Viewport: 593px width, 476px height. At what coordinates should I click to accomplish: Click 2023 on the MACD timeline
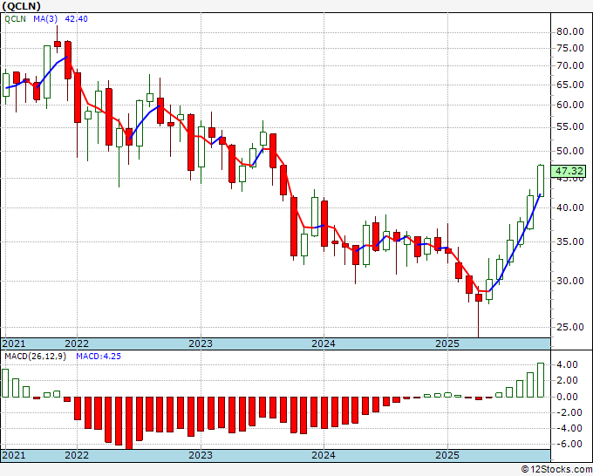click(201, 455)
